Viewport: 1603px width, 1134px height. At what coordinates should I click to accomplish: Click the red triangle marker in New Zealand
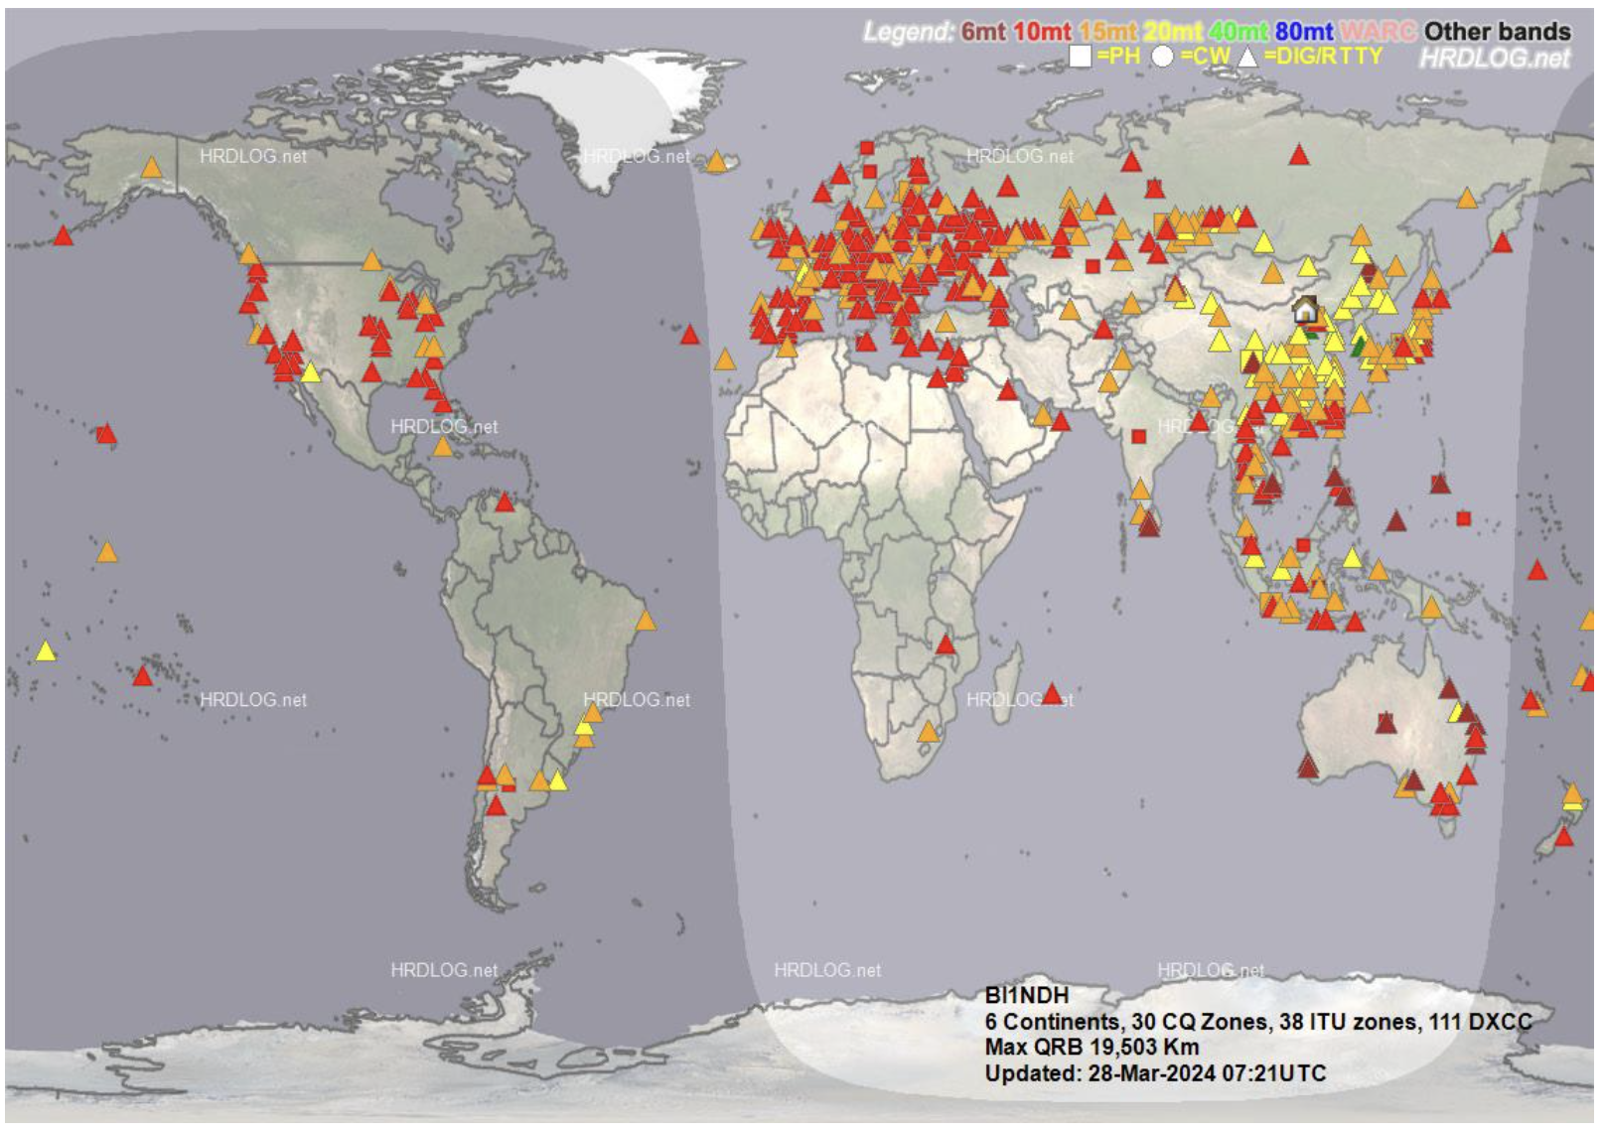[1564, 836]
